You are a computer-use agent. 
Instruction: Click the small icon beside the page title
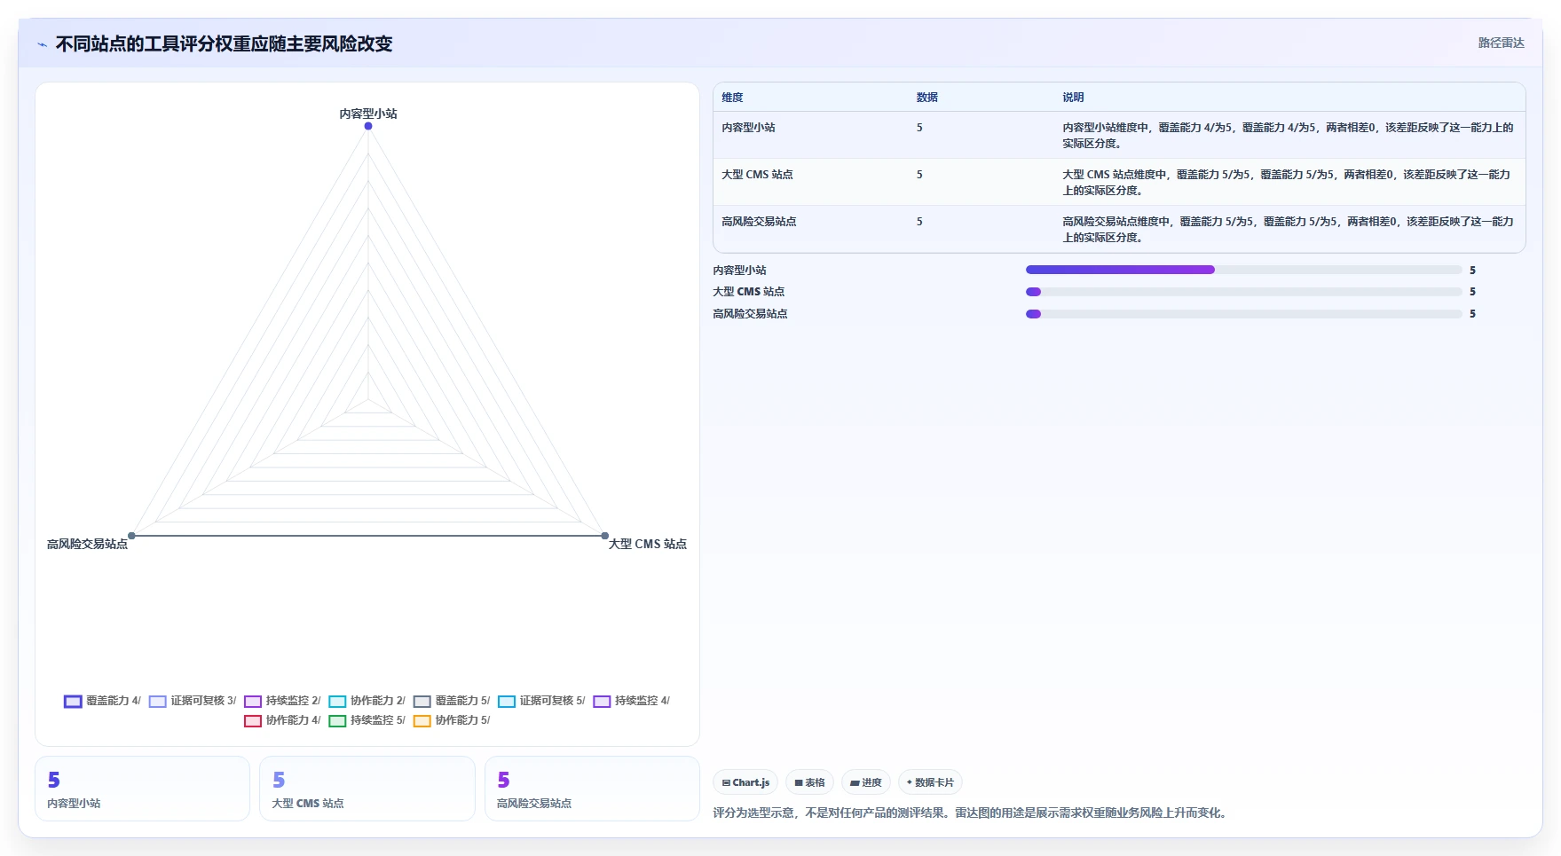click(x=42, y=44)
